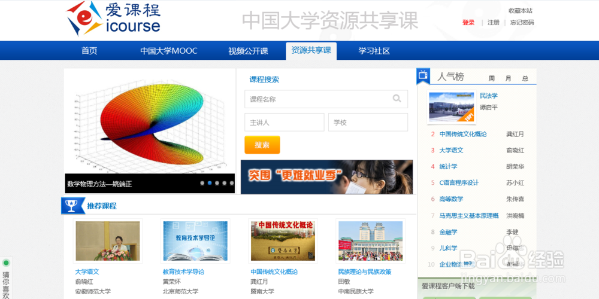Switch popularity ranking to 总
The width and height of the screenshot is (599, 299).
pyautogui.click(x=525, y=78)
